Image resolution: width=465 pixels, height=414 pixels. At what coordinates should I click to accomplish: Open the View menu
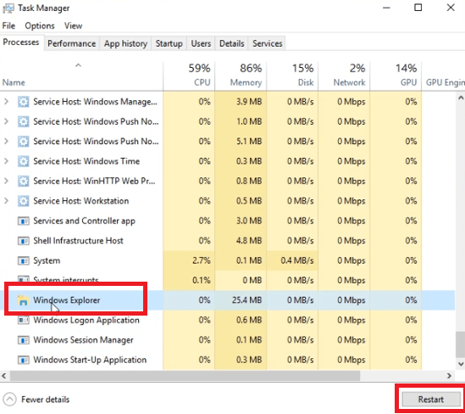[73, 25]
